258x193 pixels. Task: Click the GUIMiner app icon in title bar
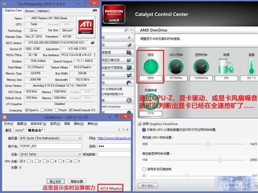point(5,117)
